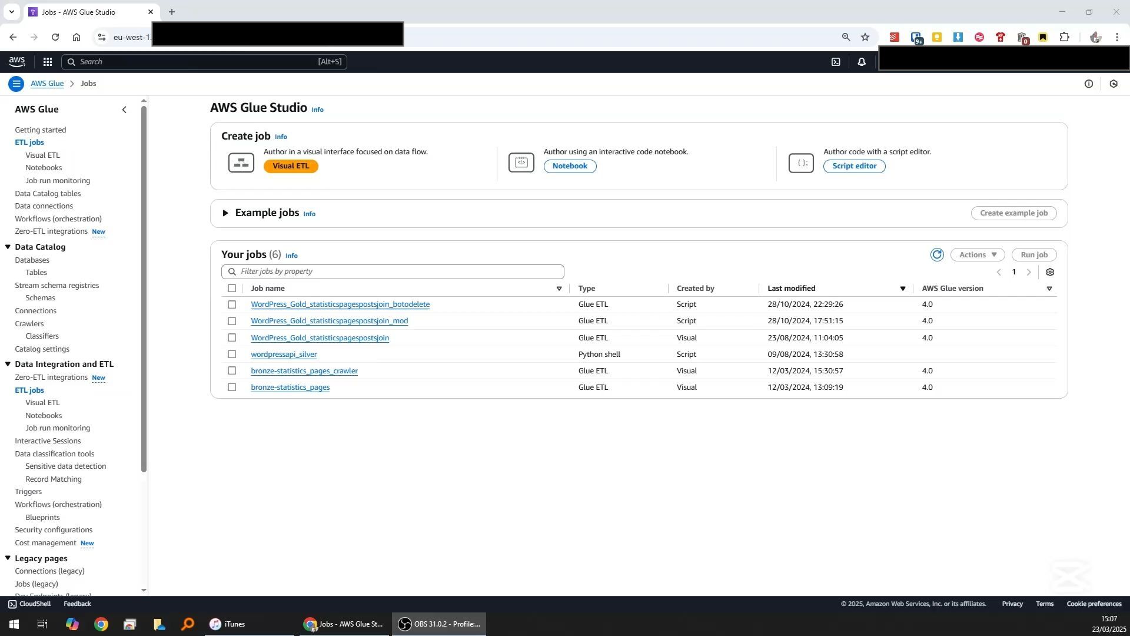1130x636 pixels.
Task: Expand the Example jobs section
Action: point(225,213)
